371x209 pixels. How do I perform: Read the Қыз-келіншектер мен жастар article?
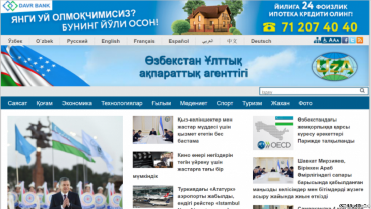[x=205, y=130]
